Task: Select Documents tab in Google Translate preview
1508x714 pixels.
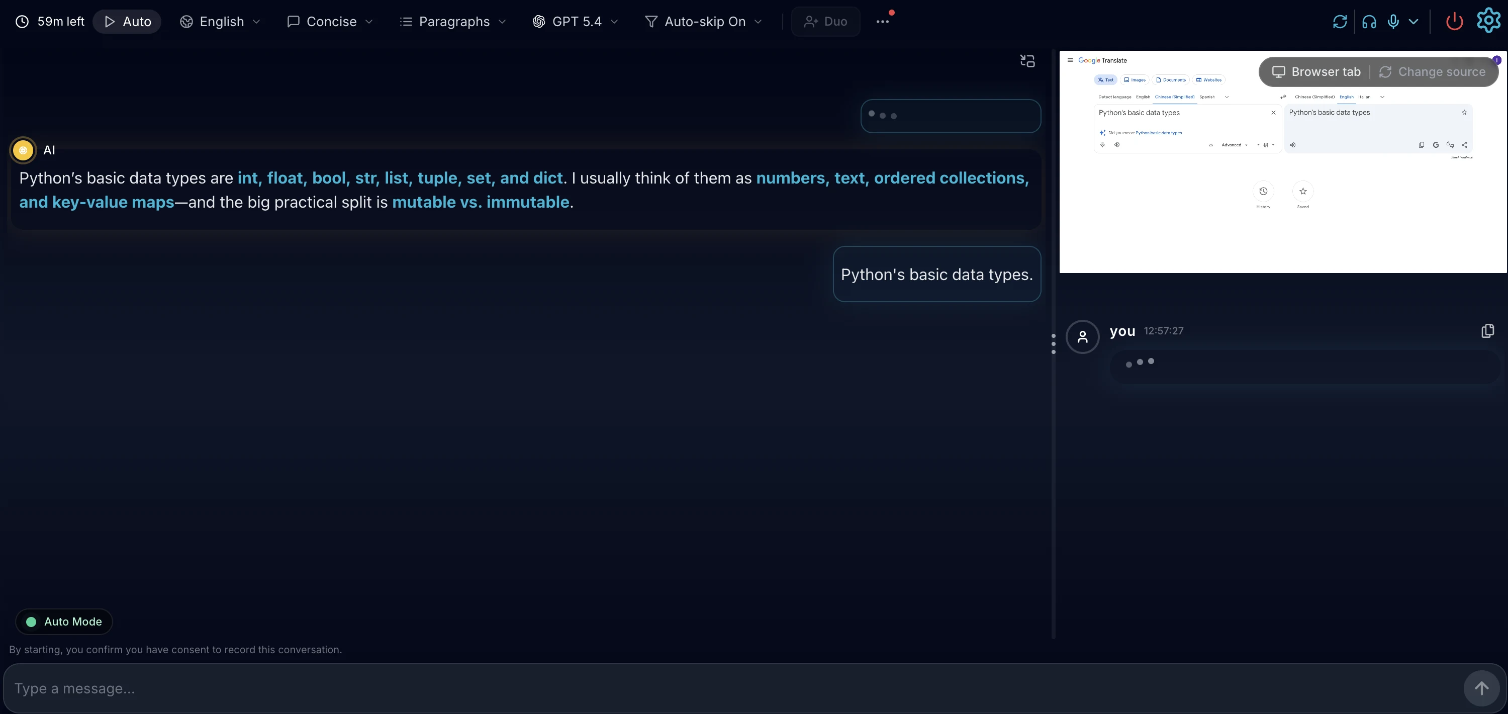Action: (1171, 79)
